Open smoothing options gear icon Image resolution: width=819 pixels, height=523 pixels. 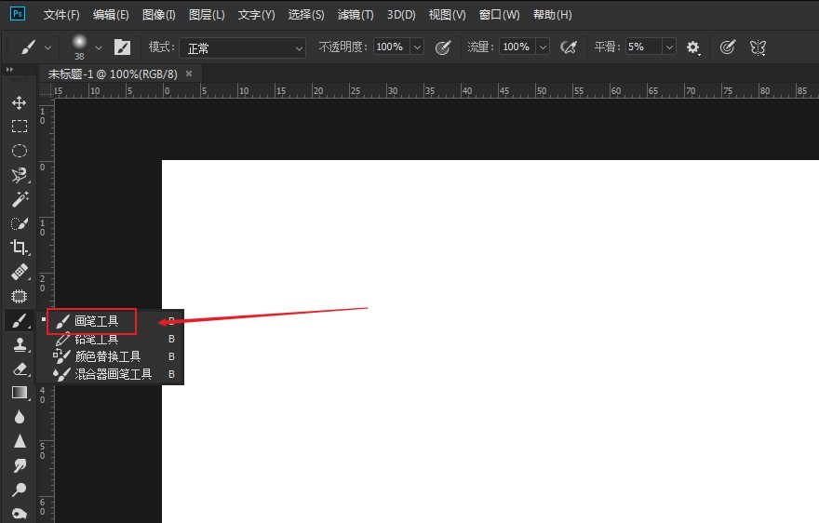click(x=692, y=47)
